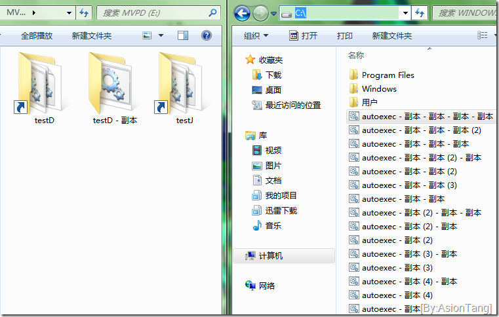
Task: Open the 组织 menu dropdown
Action: click(x=256, y=36)
